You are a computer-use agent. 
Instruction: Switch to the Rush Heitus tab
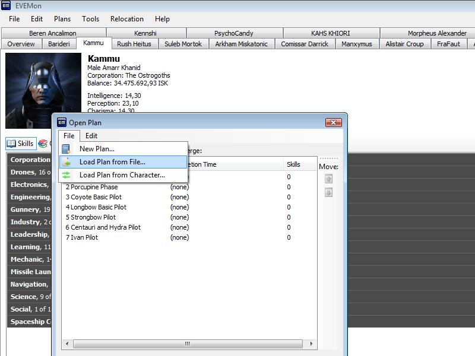pyautogui.click(x=134, y=44)
